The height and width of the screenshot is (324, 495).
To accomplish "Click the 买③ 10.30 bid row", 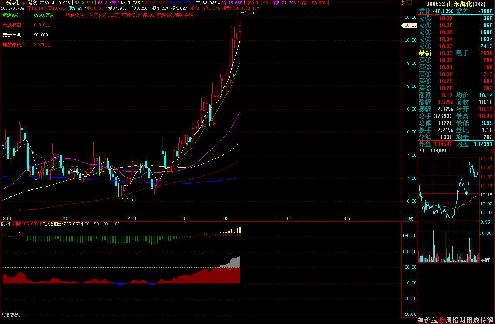I will point(456,74).
